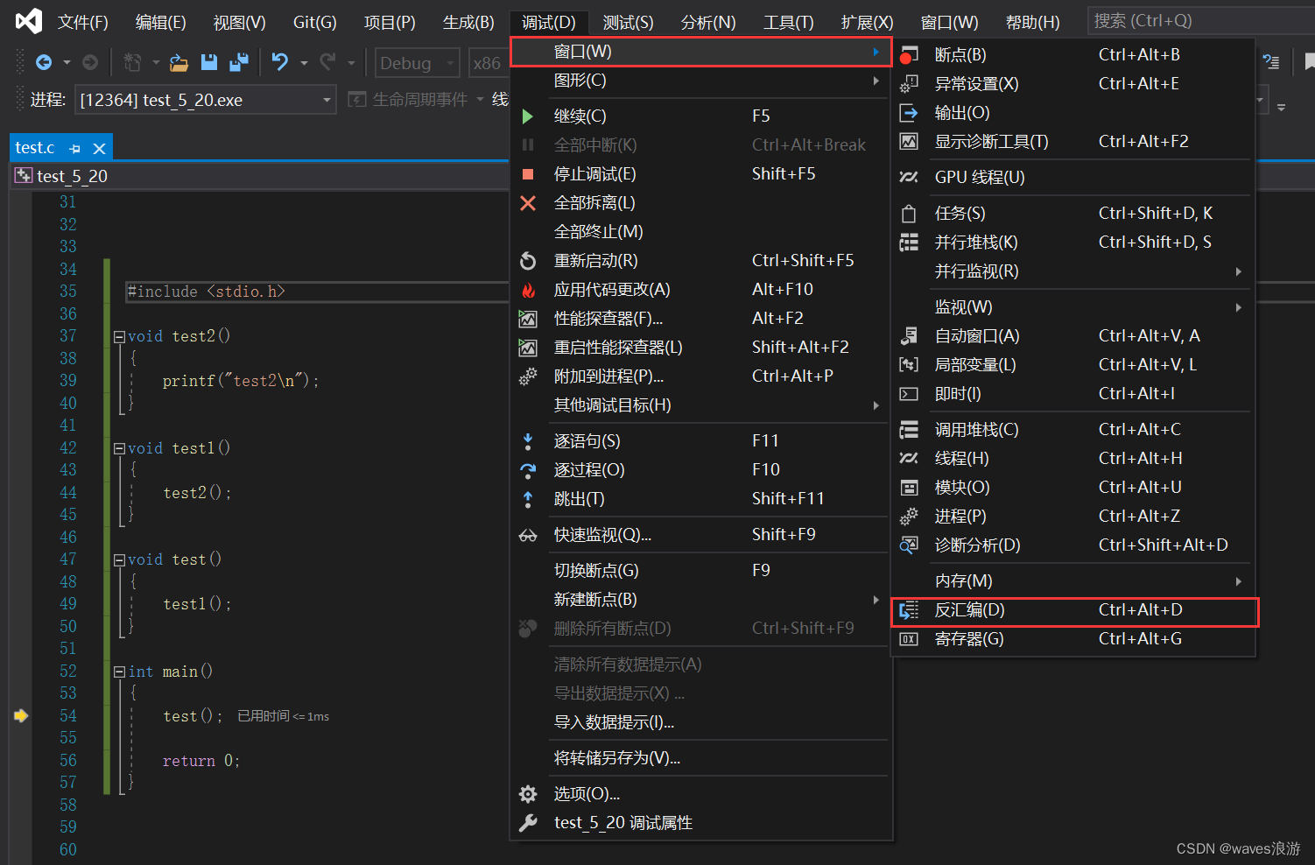This screenshot has width=1315, height=865.
Task: Click the debug properties wrench icon
Action: [x=528, y=823]
